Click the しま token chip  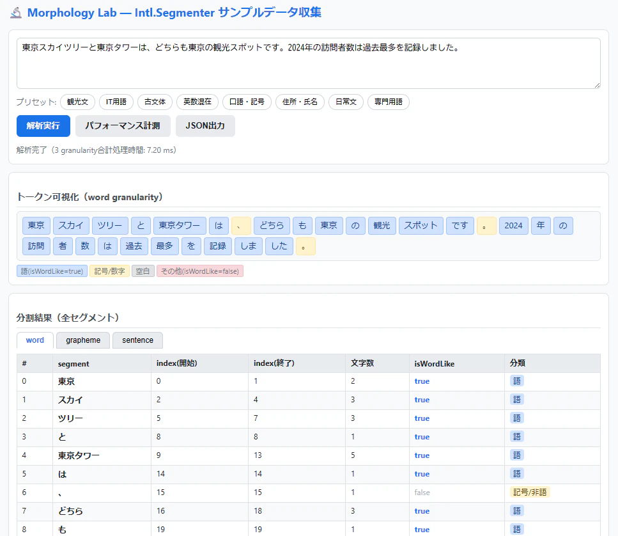(249, 246)
